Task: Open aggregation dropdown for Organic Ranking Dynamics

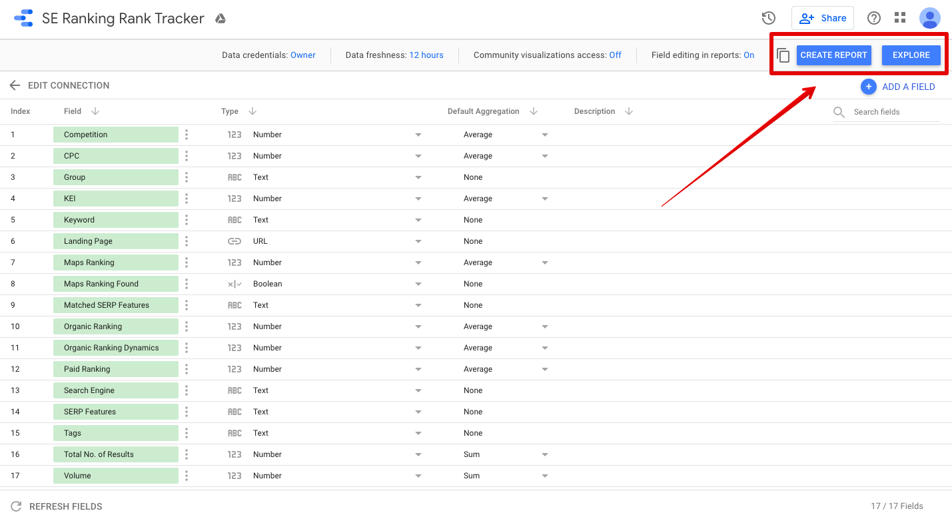Action: point(545,348)
